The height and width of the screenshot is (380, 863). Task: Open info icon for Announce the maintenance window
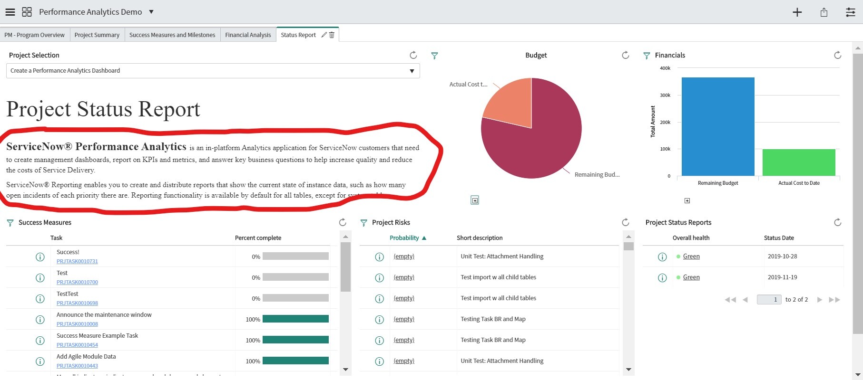[40, 320]
